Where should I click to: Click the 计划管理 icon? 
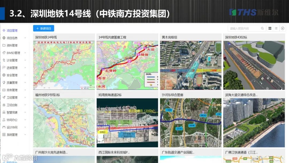tap(4, 60)
